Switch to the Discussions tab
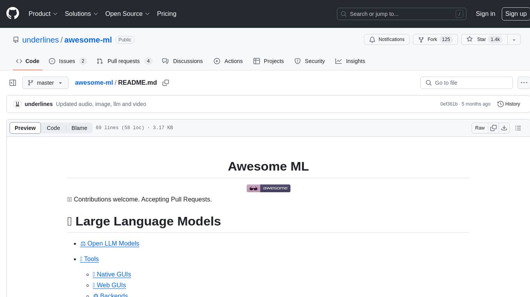The width and height of the screenshot is (530, 297). pyautogui.click(x=182, y=61)
